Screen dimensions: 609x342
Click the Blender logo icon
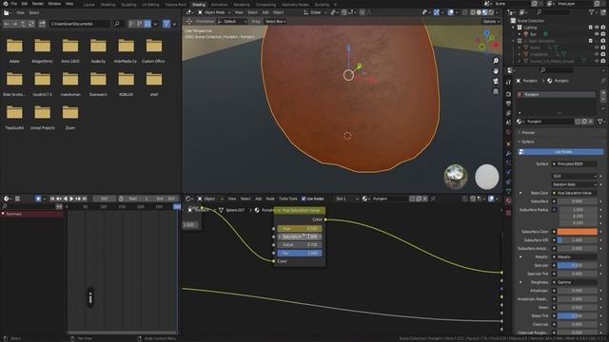[x=5, y=4]
